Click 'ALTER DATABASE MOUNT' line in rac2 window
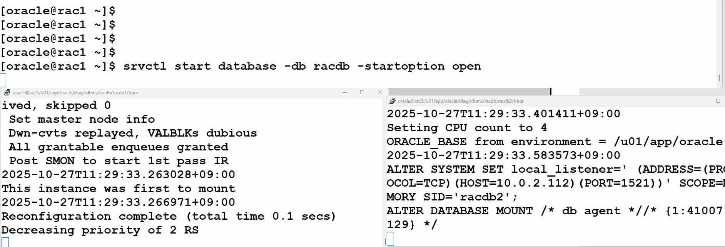 [x=555, y=211]
